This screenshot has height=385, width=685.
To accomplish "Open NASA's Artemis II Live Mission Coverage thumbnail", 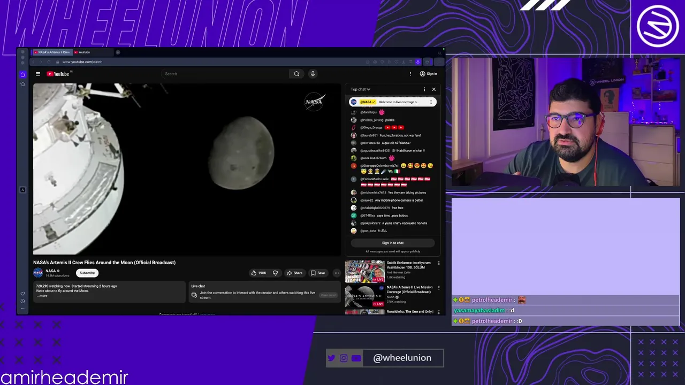I will tap(364, 296).
